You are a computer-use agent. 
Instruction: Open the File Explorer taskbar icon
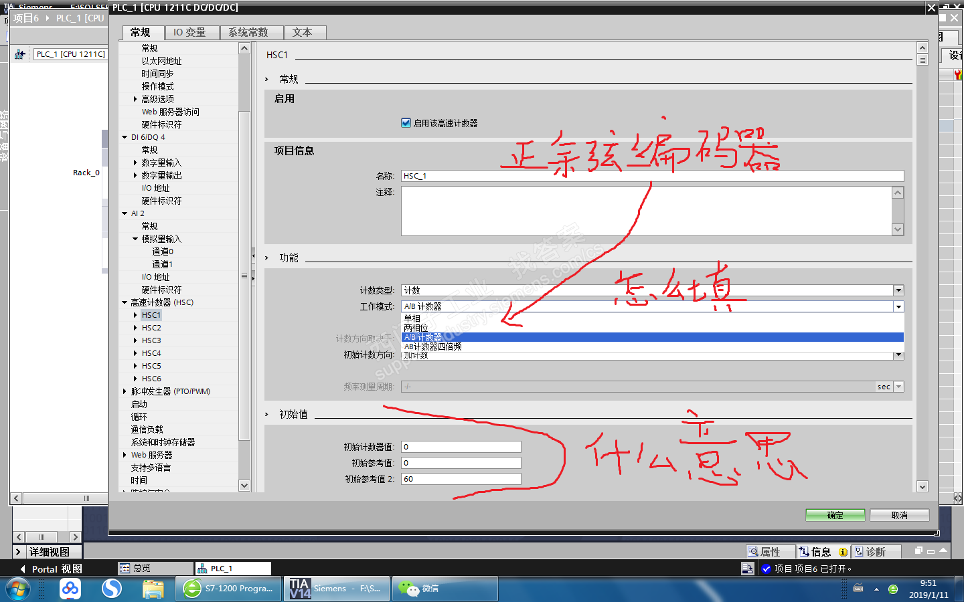pos(153,589)
